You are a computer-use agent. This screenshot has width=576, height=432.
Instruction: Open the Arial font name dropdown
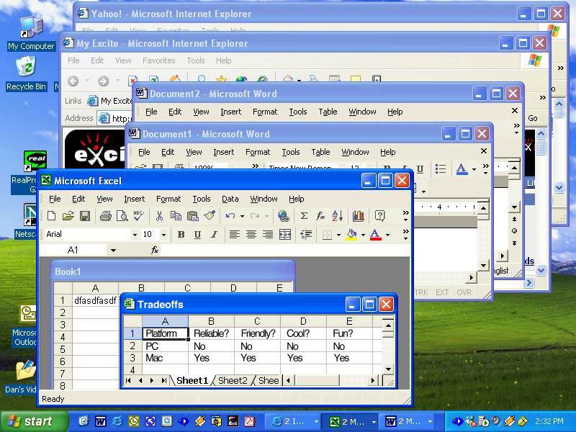(135, 235)
